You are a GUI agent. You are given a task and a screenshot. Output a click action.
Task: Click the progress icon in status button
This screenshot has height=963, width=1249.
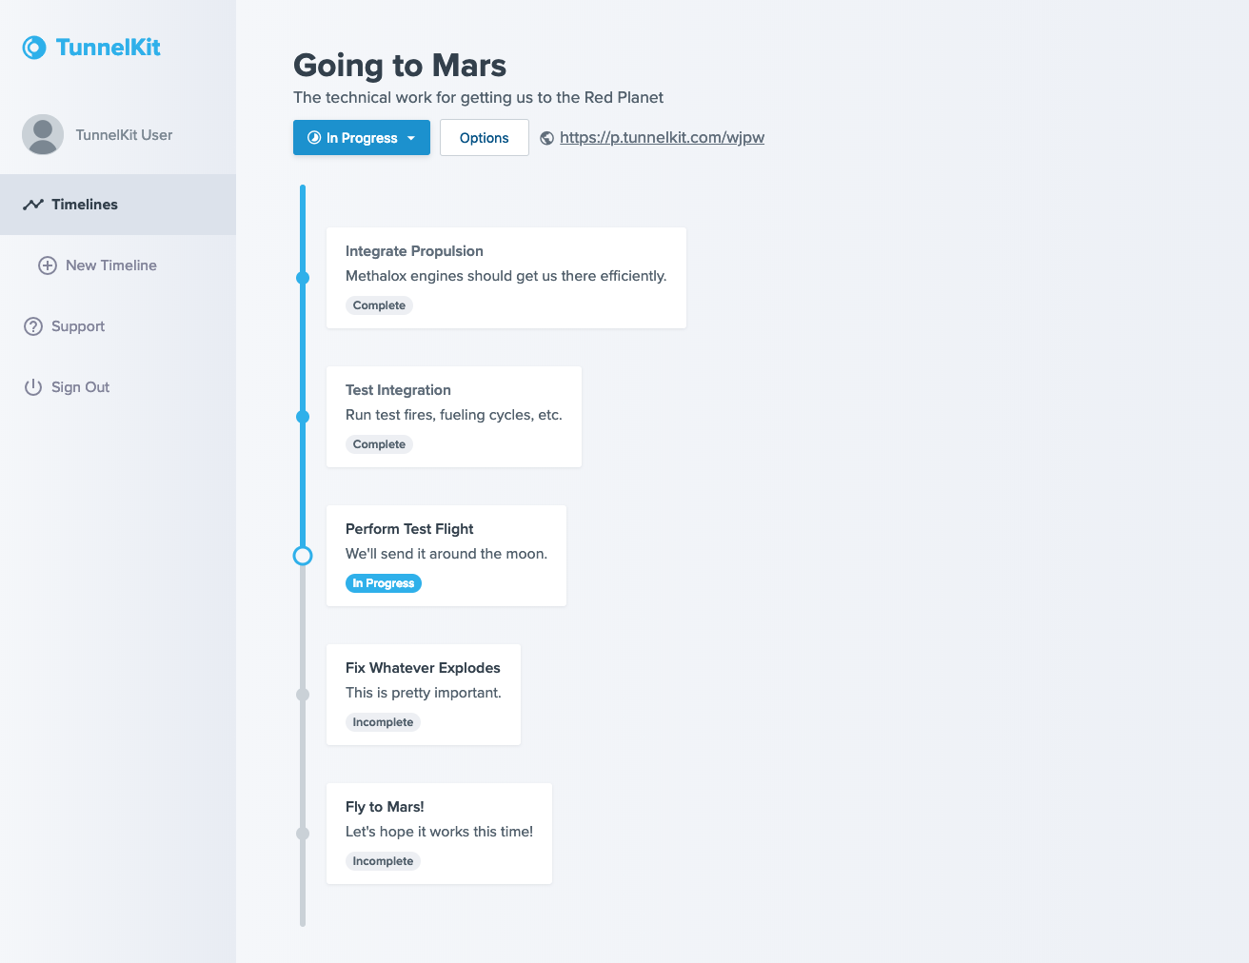314,138
